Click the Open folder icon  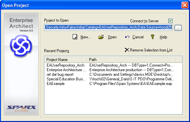[x=101, y=37]
